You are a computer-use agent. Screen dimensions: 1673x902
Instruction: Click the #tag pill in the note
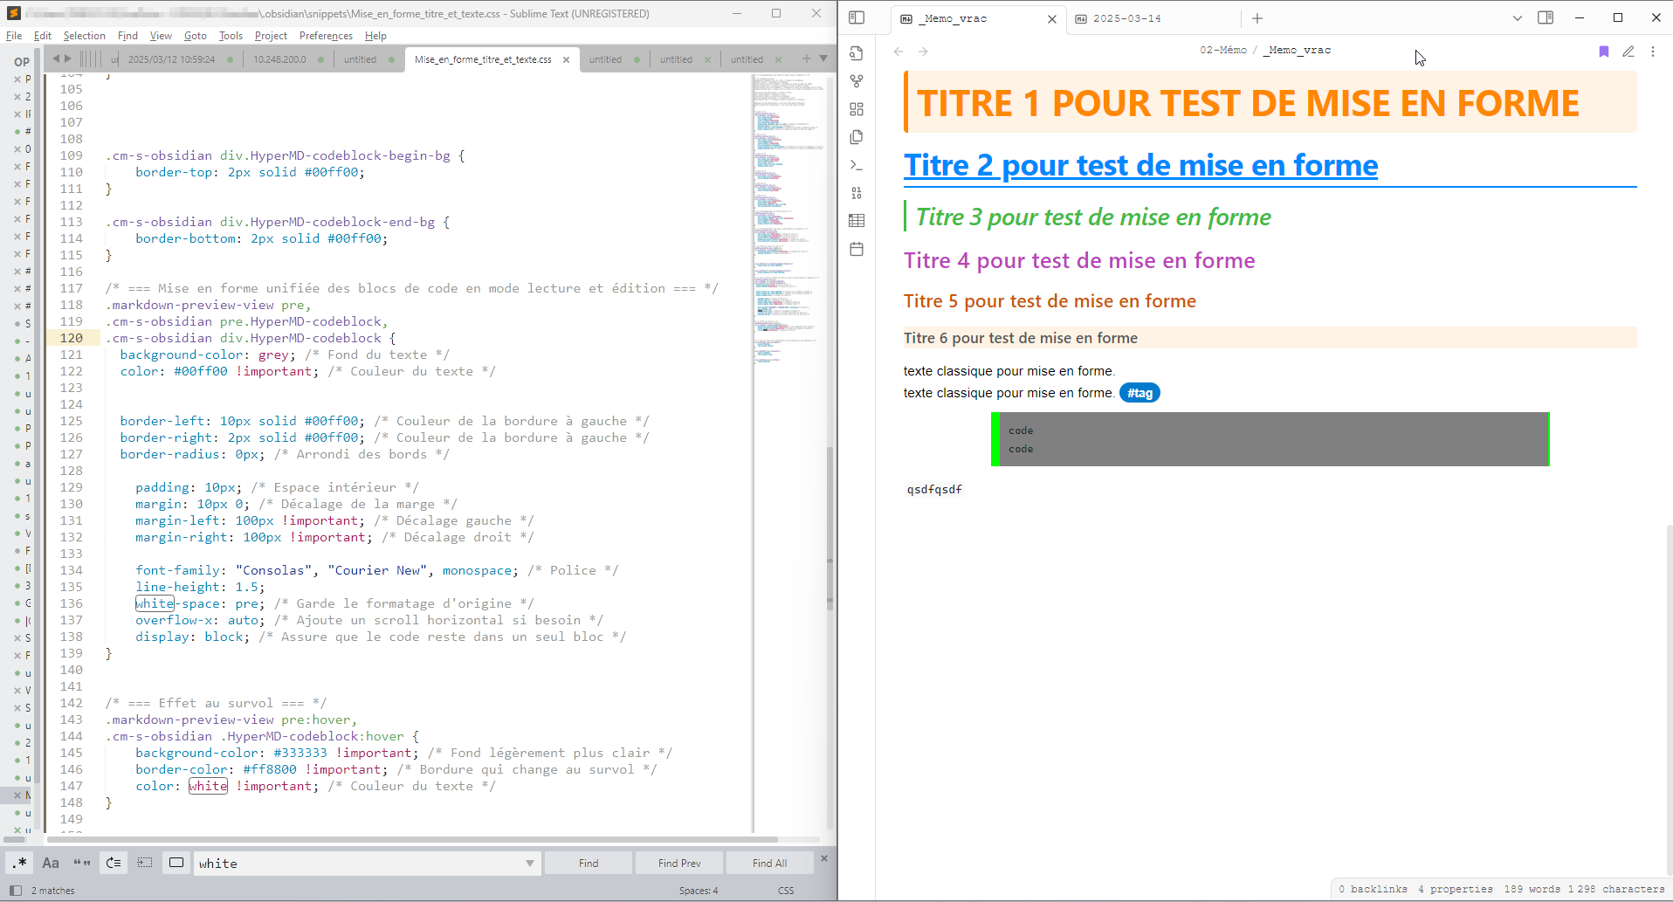[x=1140, y=392]
